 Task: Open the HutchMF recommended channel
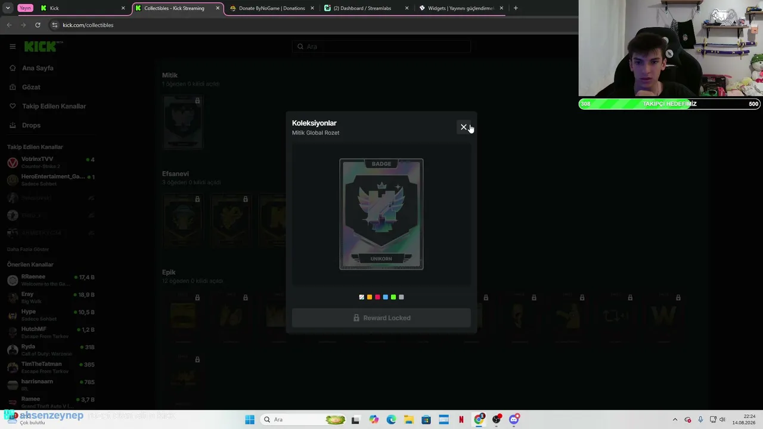point(51,332)
